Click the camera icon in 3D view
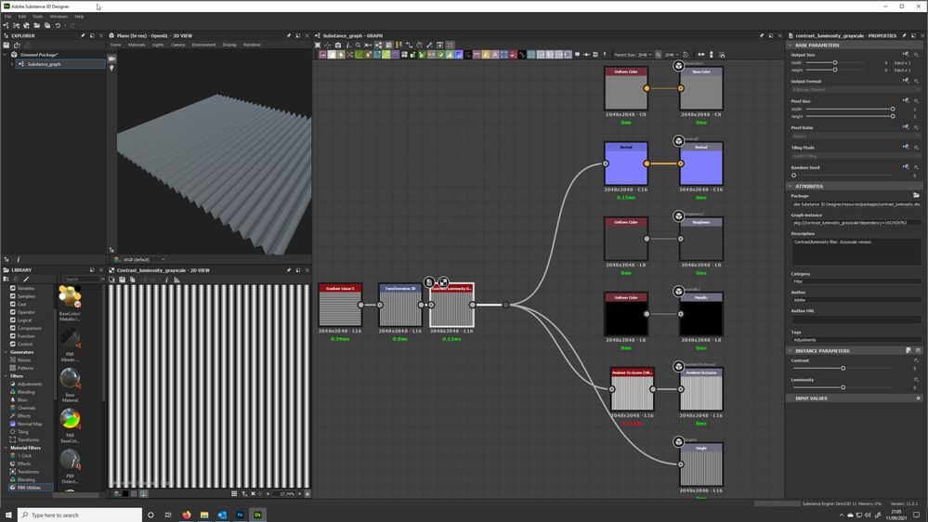The height and width of the screenshot is (522, 928). tap(111, 59)
